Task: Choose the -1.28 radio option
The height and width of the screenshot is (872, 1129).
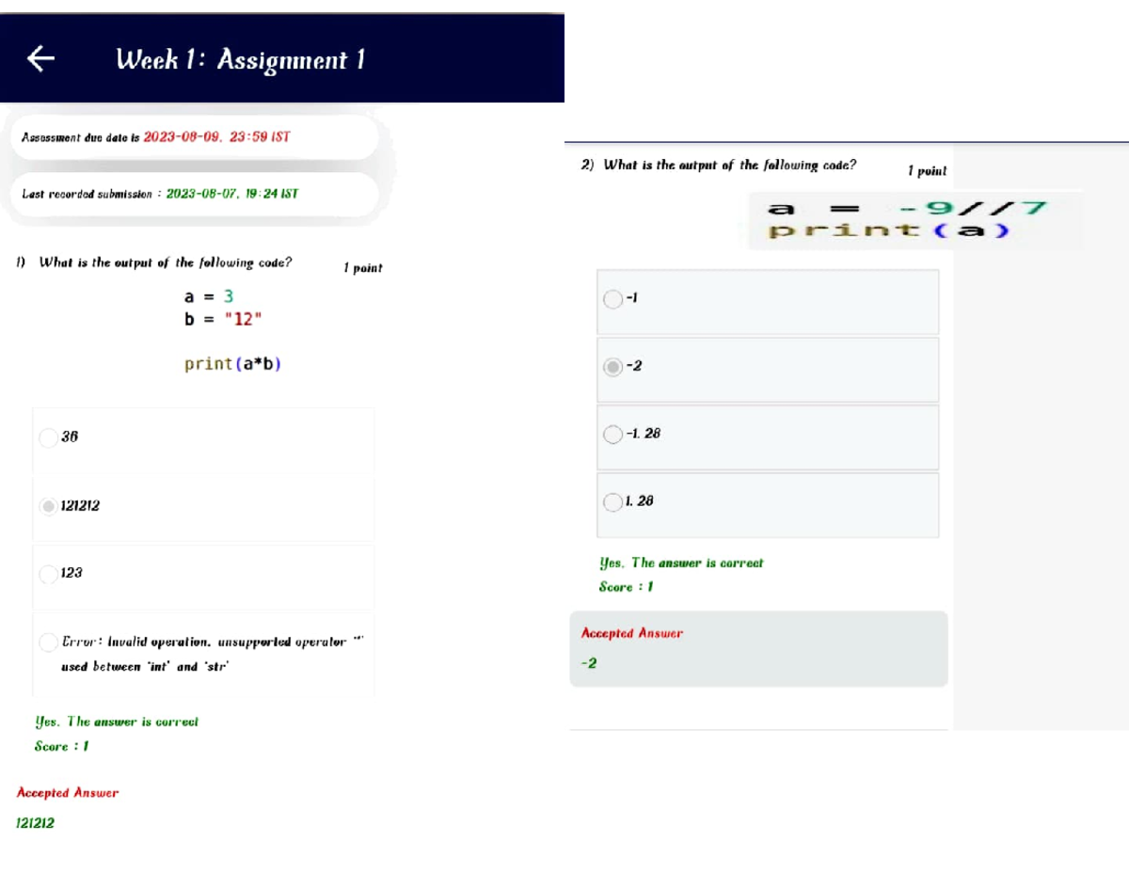Action: [612, 435]
